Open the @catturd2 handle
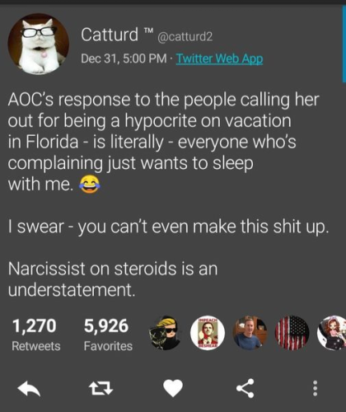 point(185,36)
